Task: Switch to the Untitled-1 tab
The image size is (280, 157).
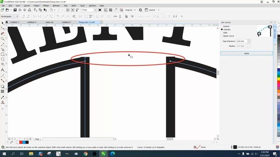Action: [14, 22]
